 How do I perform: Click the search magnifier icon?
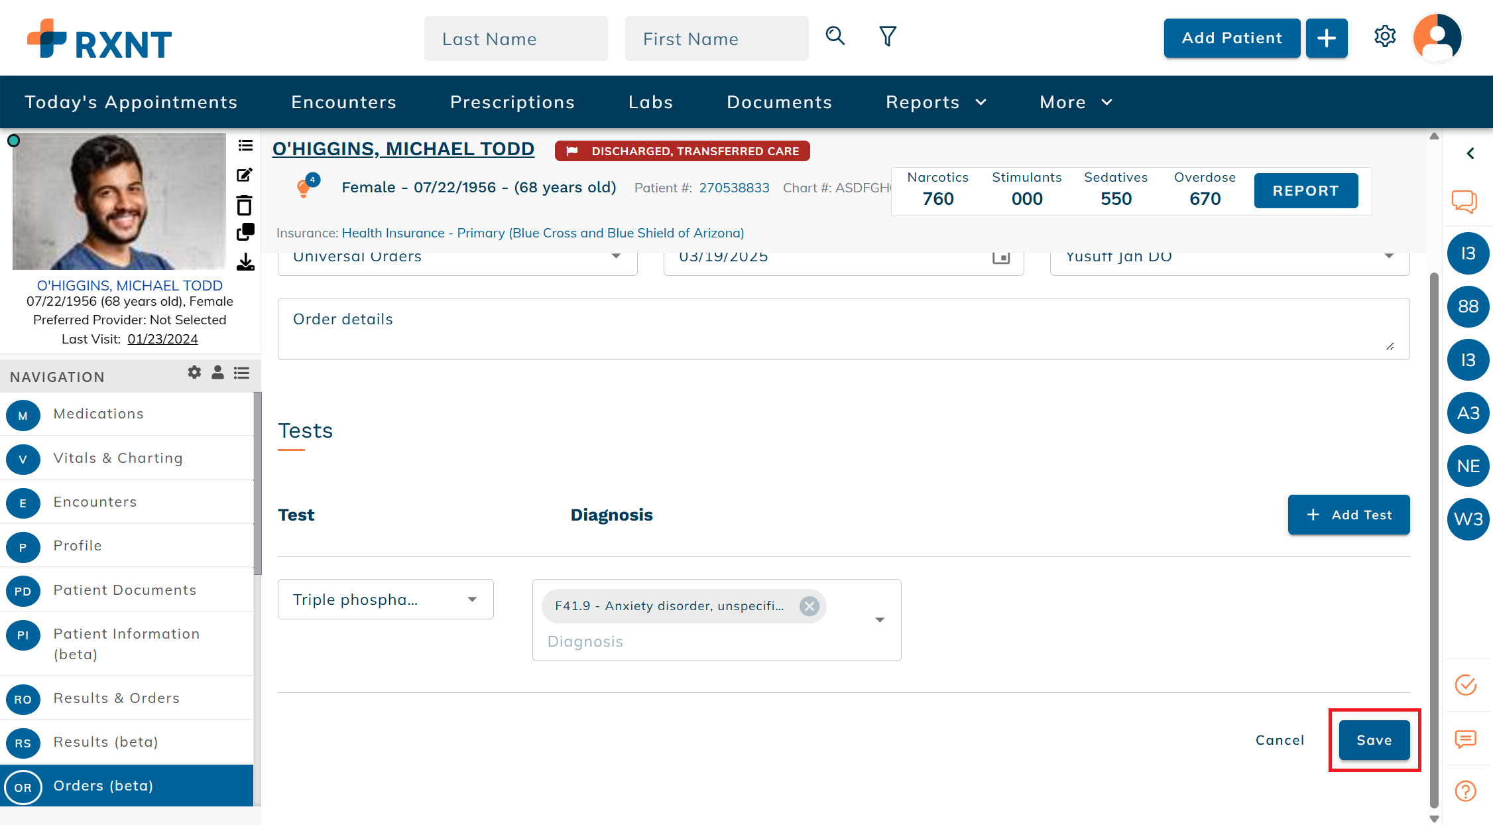point(835,36)
